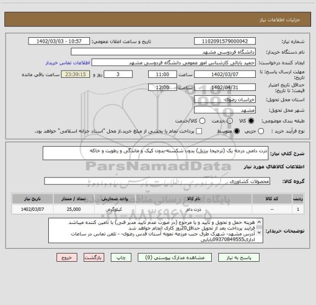Click the 1402/03/07 need date cell in table

pyautogui.click(x=32, y=209)
